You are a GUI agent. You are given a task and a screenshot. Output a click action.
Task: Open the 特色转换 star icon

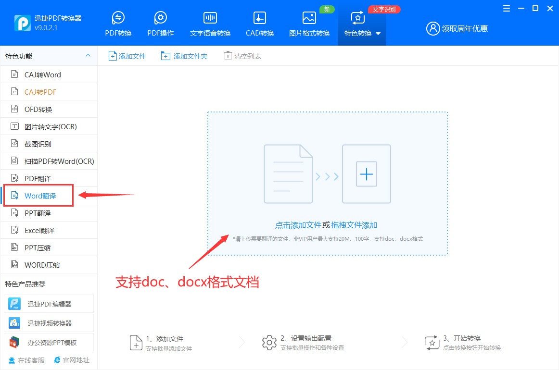pos(357,17)
